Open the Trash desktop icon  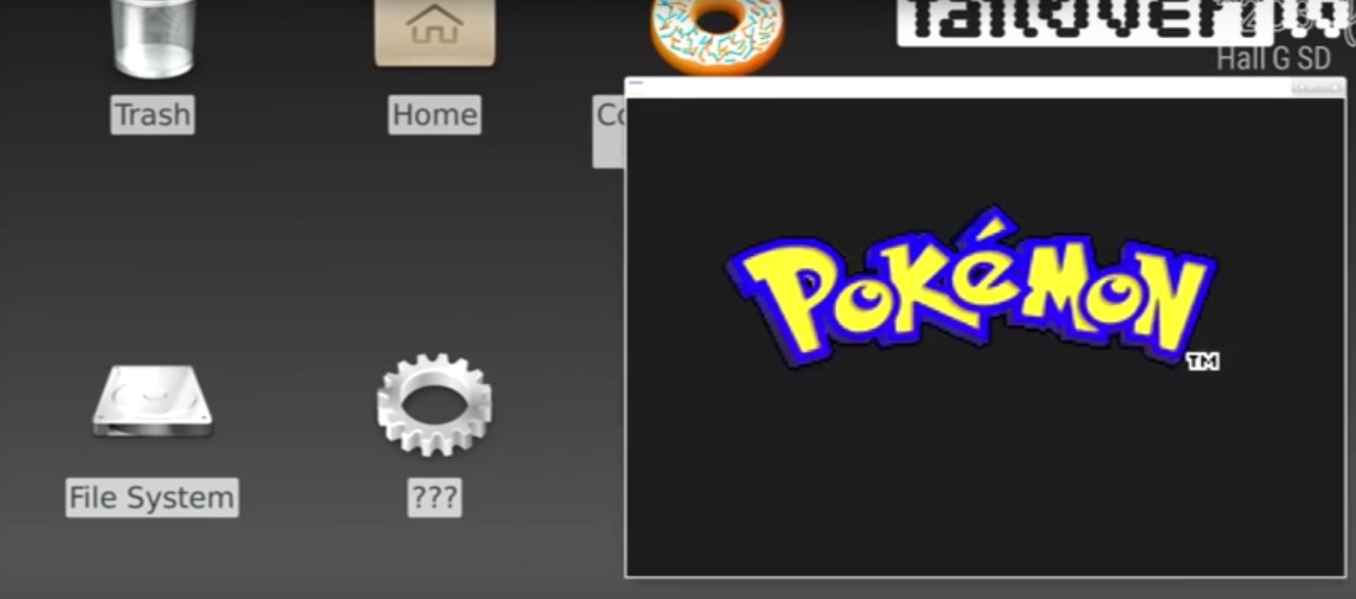pos(153,37)
